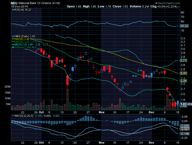The width and height of the screenshot is (192, 145).
Task: Click the MACD(12,26,9) legend label
Action: pos(24,116)
